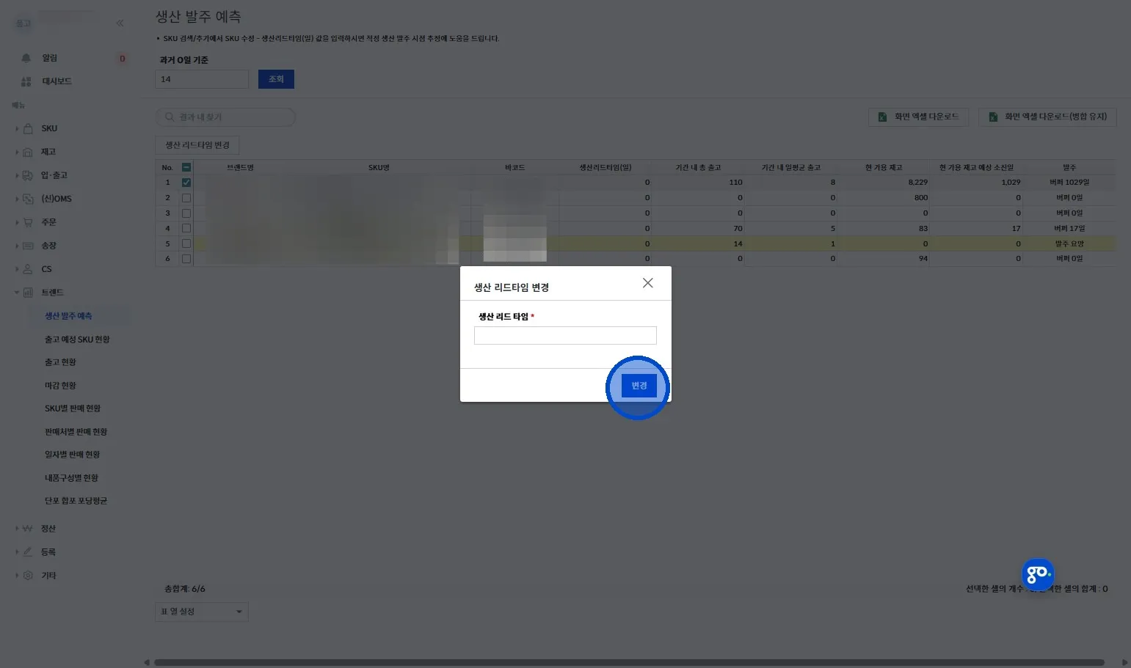Viewport: 1131px width, 668px height.
Task: Open 출고 예정 SKU 현황 menu item
Action: tap(77, 339)
